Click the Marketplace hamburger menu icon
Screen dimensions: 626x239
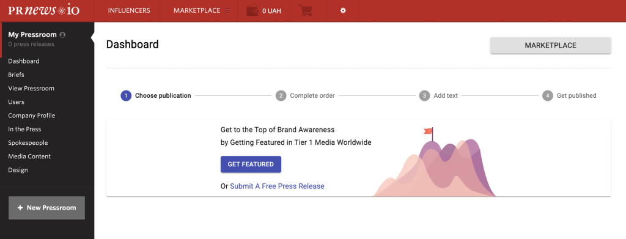coord(227,11)
